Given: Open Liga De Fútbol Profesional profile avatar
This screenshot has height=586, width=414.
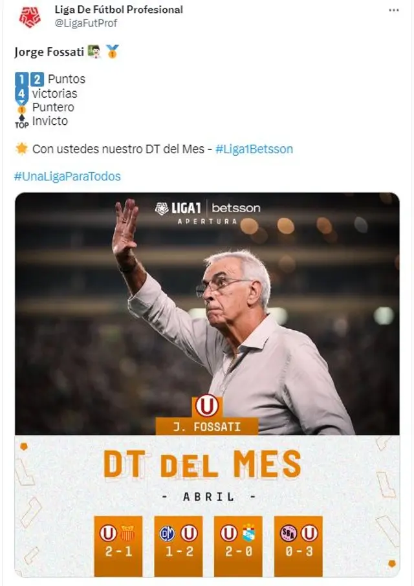Looking at the screenshot, I should pyautogui.click(x=30, y=17).
